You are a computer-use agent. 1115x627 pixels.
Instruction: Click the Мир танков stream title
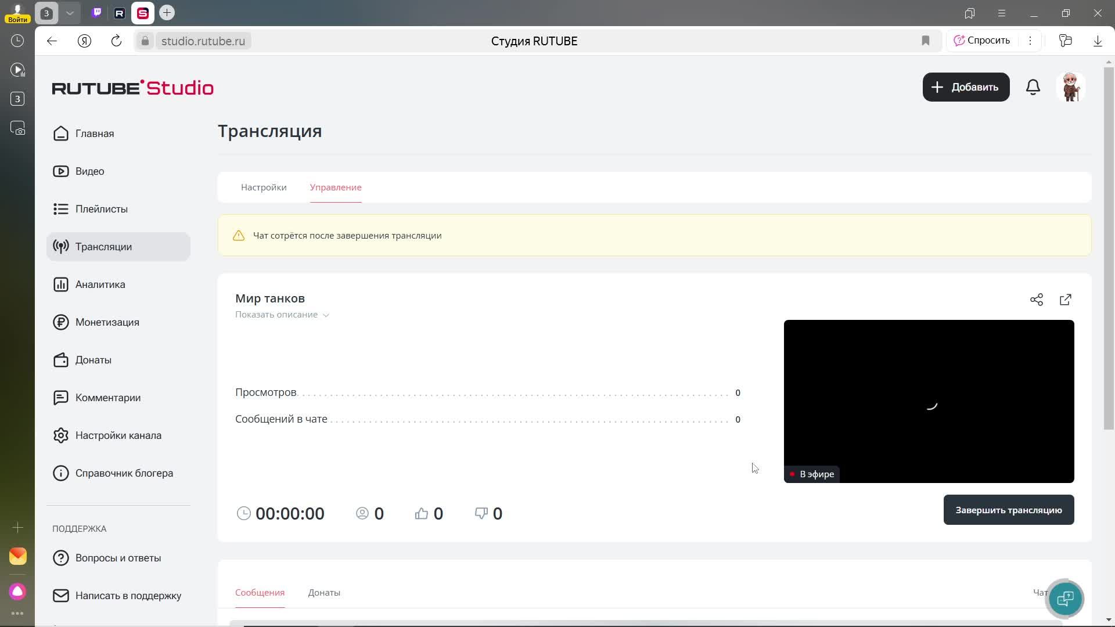pos(270,298)
